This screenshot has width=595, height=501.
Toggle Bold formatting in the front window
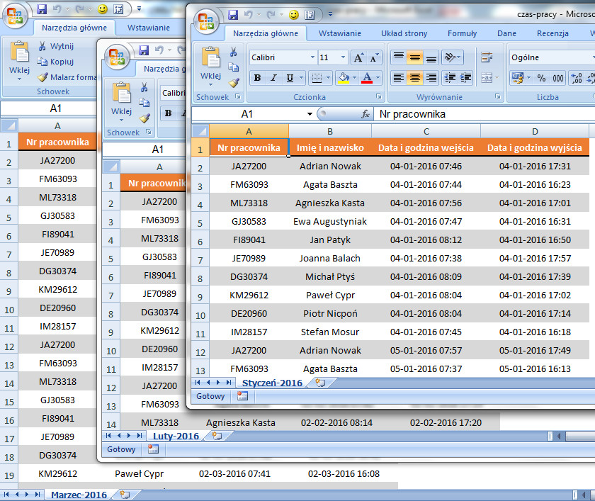coord(257,78)
